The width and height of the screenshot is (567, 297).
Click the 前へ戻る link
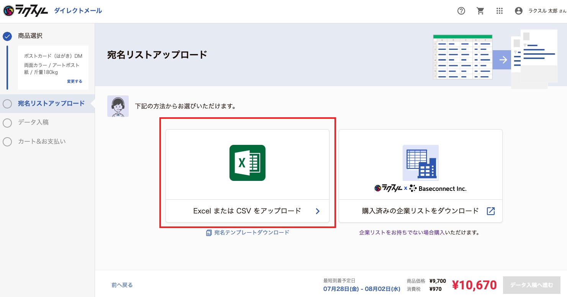click(122, 285)
